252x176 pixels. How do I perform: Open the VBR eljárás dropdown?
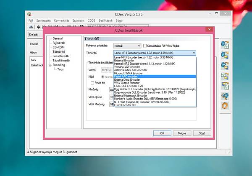coord(111,97)
